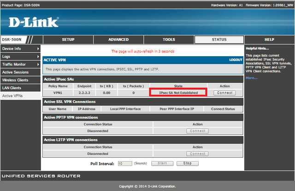Click the Peer PPP Interface IP header
Viewport: 295px width, 191px height.
click(x=177, y=109)
